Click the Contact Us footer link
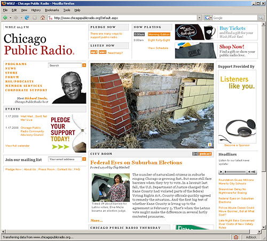 [64, 169]
